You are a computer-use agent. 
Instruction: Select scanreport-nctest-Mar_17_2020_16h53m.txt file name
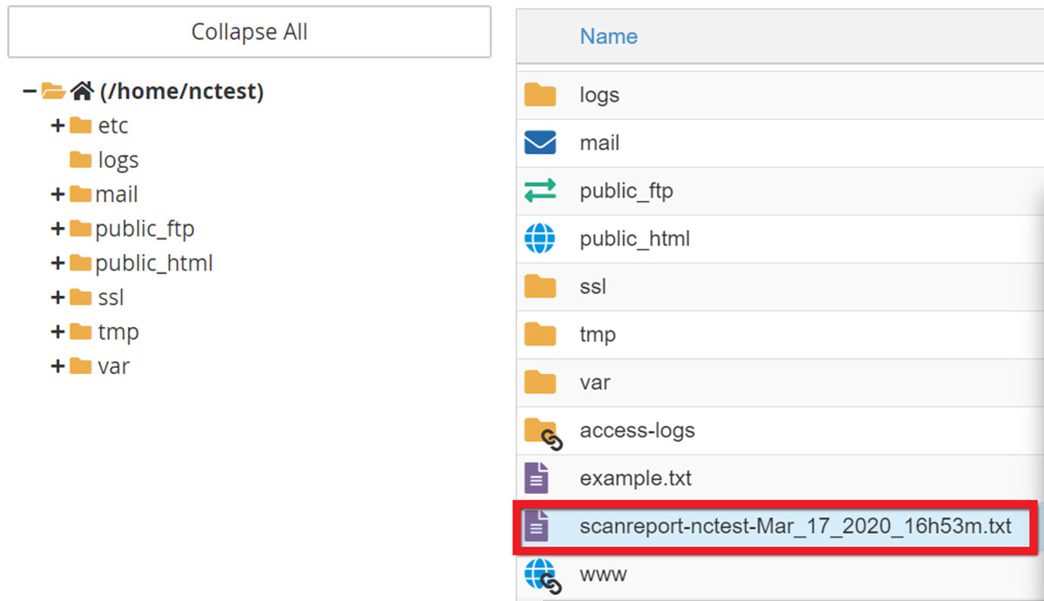click(x=796, y=526)
